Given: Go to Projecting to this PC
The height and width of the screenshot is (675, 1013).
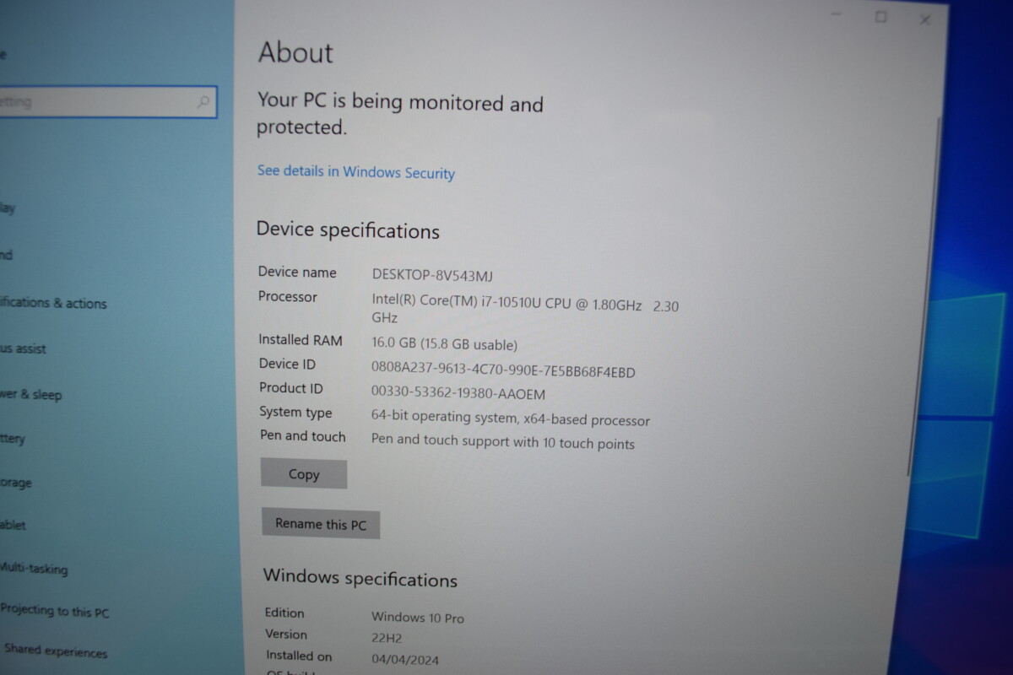Looking at the screenshot, I should 55,612.
